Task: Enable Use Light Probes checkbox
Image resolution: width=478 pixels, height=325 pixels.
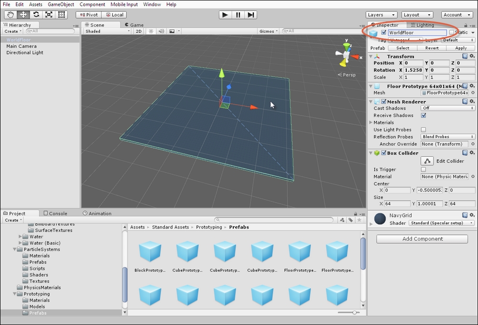Action: pos(424,130)
